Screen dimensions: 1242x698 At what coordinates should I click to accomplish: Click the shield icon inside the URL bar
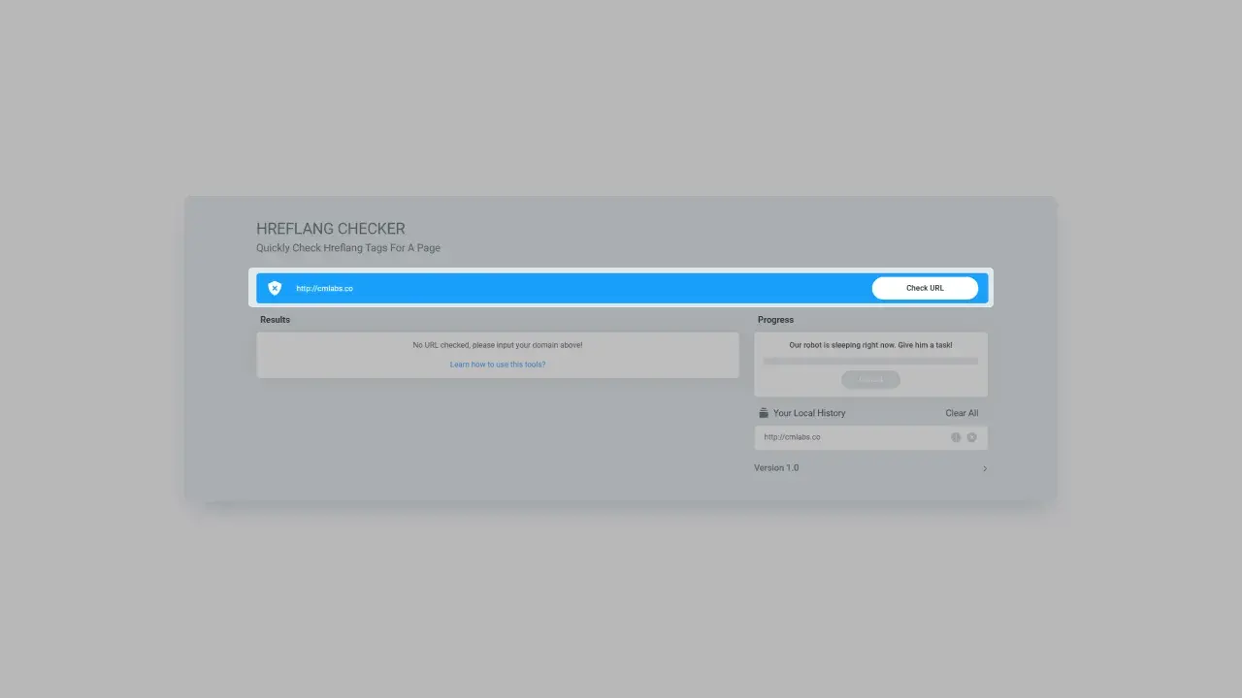(x=274, y=287)
